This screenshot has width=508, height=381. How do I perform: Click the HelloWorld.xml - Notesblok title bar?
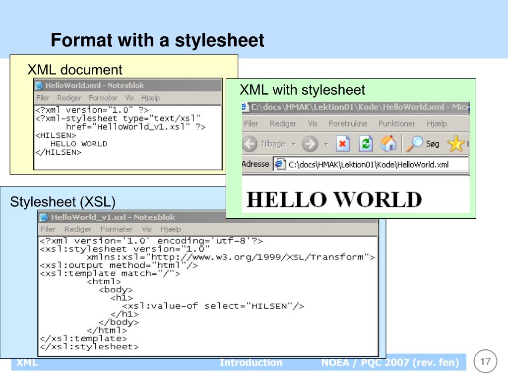coord(128,85)
